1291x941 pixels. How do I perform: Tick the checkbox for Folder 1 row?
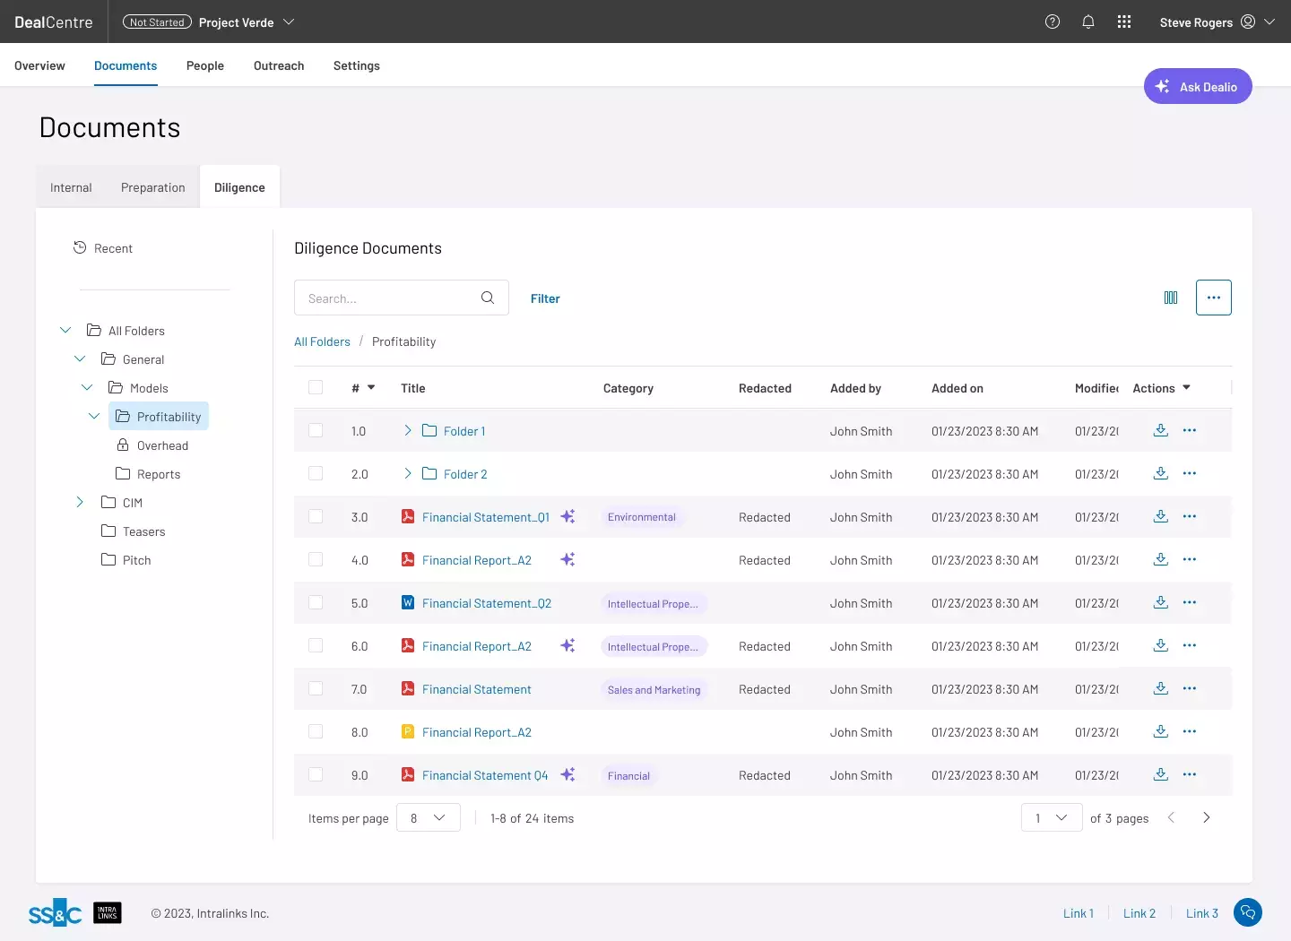click(x=316, y=430)
